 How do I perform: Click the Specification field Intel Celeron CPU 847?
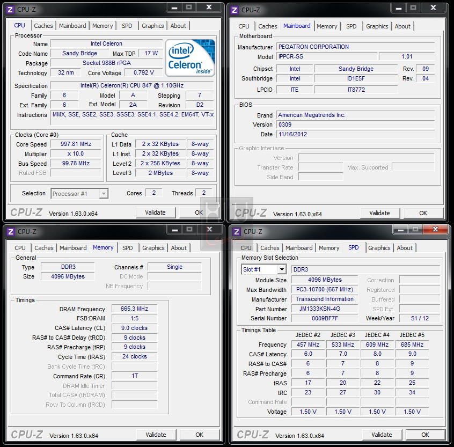(132, 85)
